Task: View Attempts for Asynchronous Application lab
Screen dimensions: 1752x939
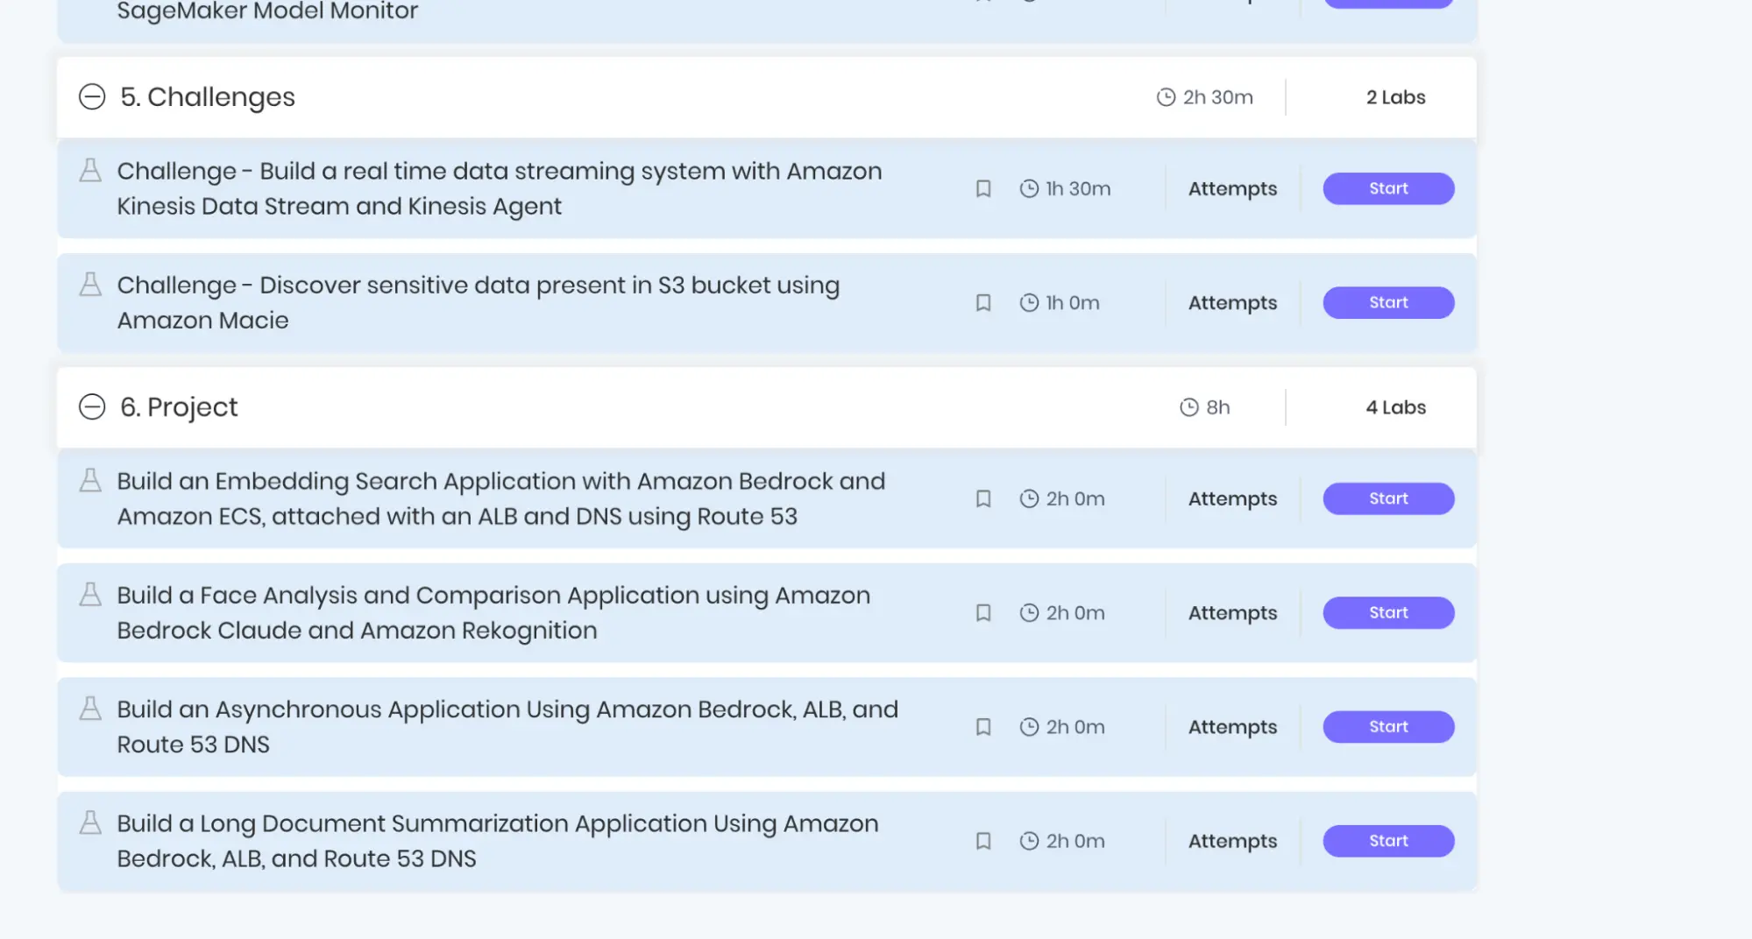Action: pos(1232,728)
